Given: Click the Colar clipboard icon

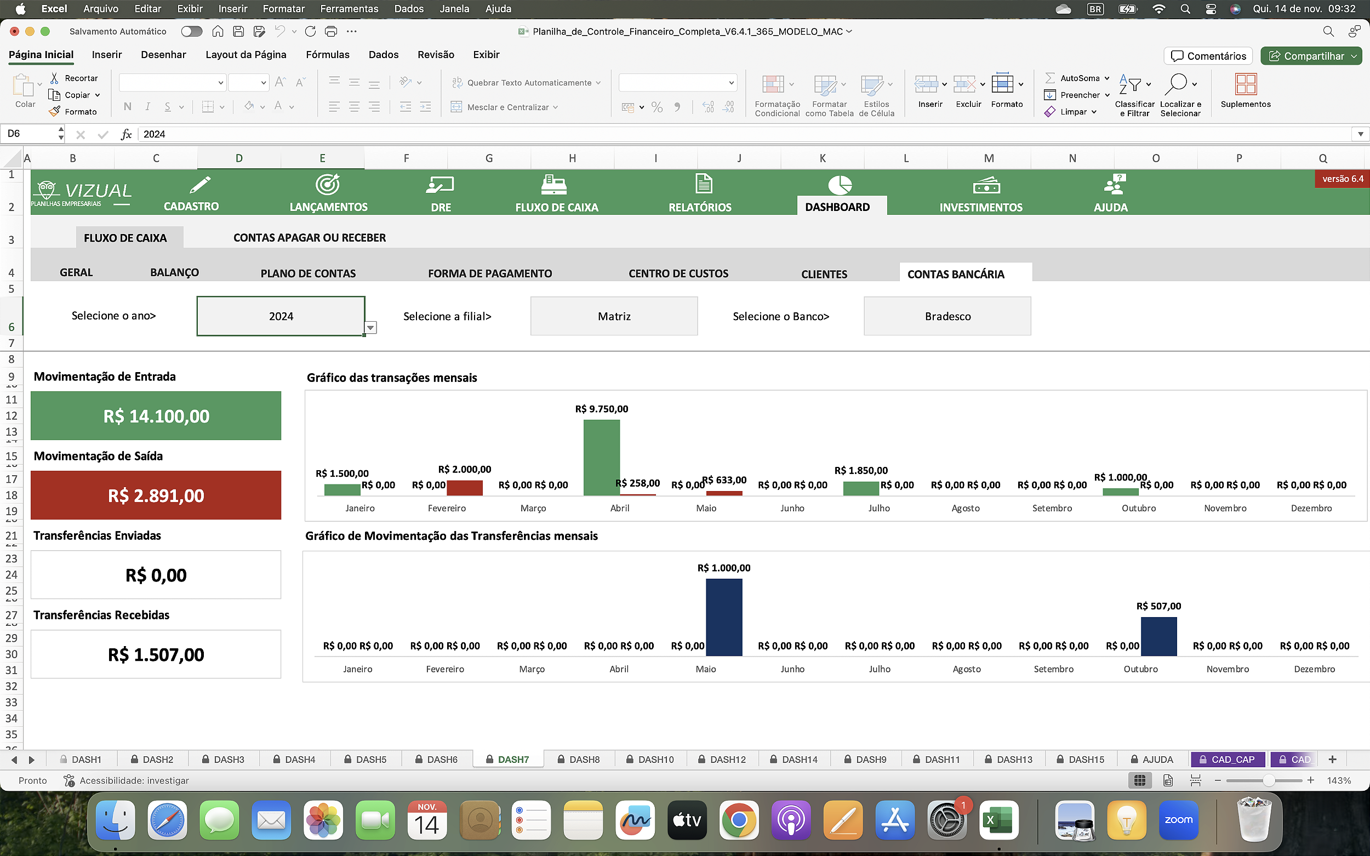Looking at the screenshot, I should point(24,86).
